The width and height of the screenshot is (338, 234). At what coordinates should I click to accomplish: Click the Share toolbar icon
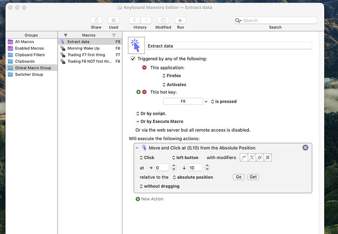[96, 21]
